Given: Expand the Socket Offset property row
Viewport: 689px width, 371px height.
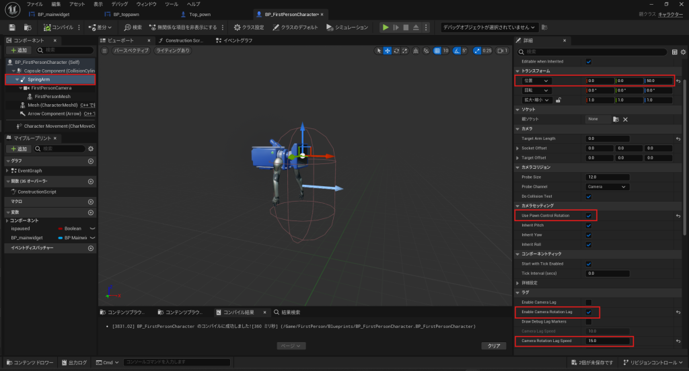Looking at the screenshot, I should coord(517,148).
